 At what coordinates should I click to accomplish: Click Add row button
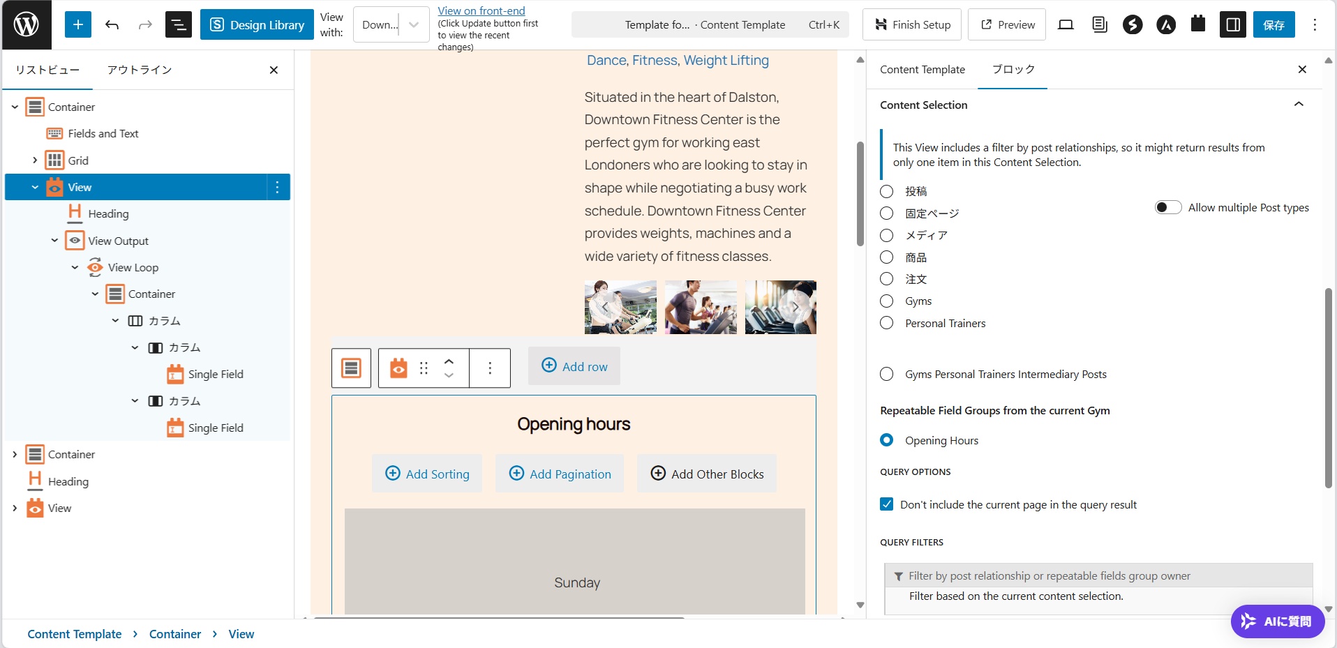[574, 366]
